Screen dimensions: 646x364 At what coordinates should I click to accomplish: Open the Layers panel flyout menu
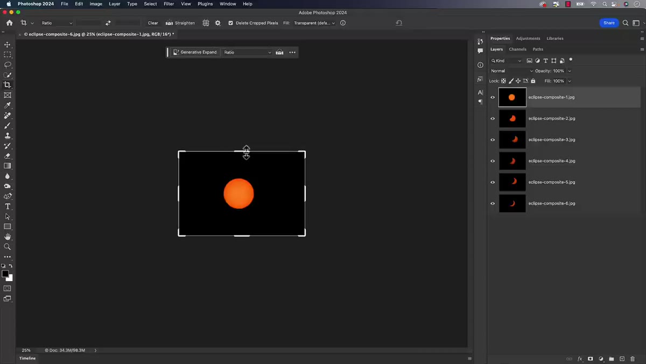coord(642,49)
